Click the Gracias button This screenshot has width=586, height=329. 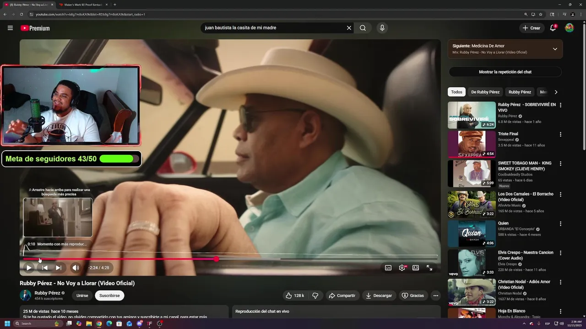[x=412, y=296]
